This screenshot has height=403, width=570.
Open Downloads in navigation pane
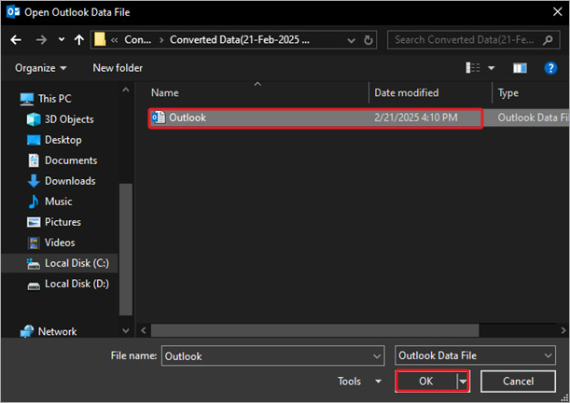(x=70, y=181)
